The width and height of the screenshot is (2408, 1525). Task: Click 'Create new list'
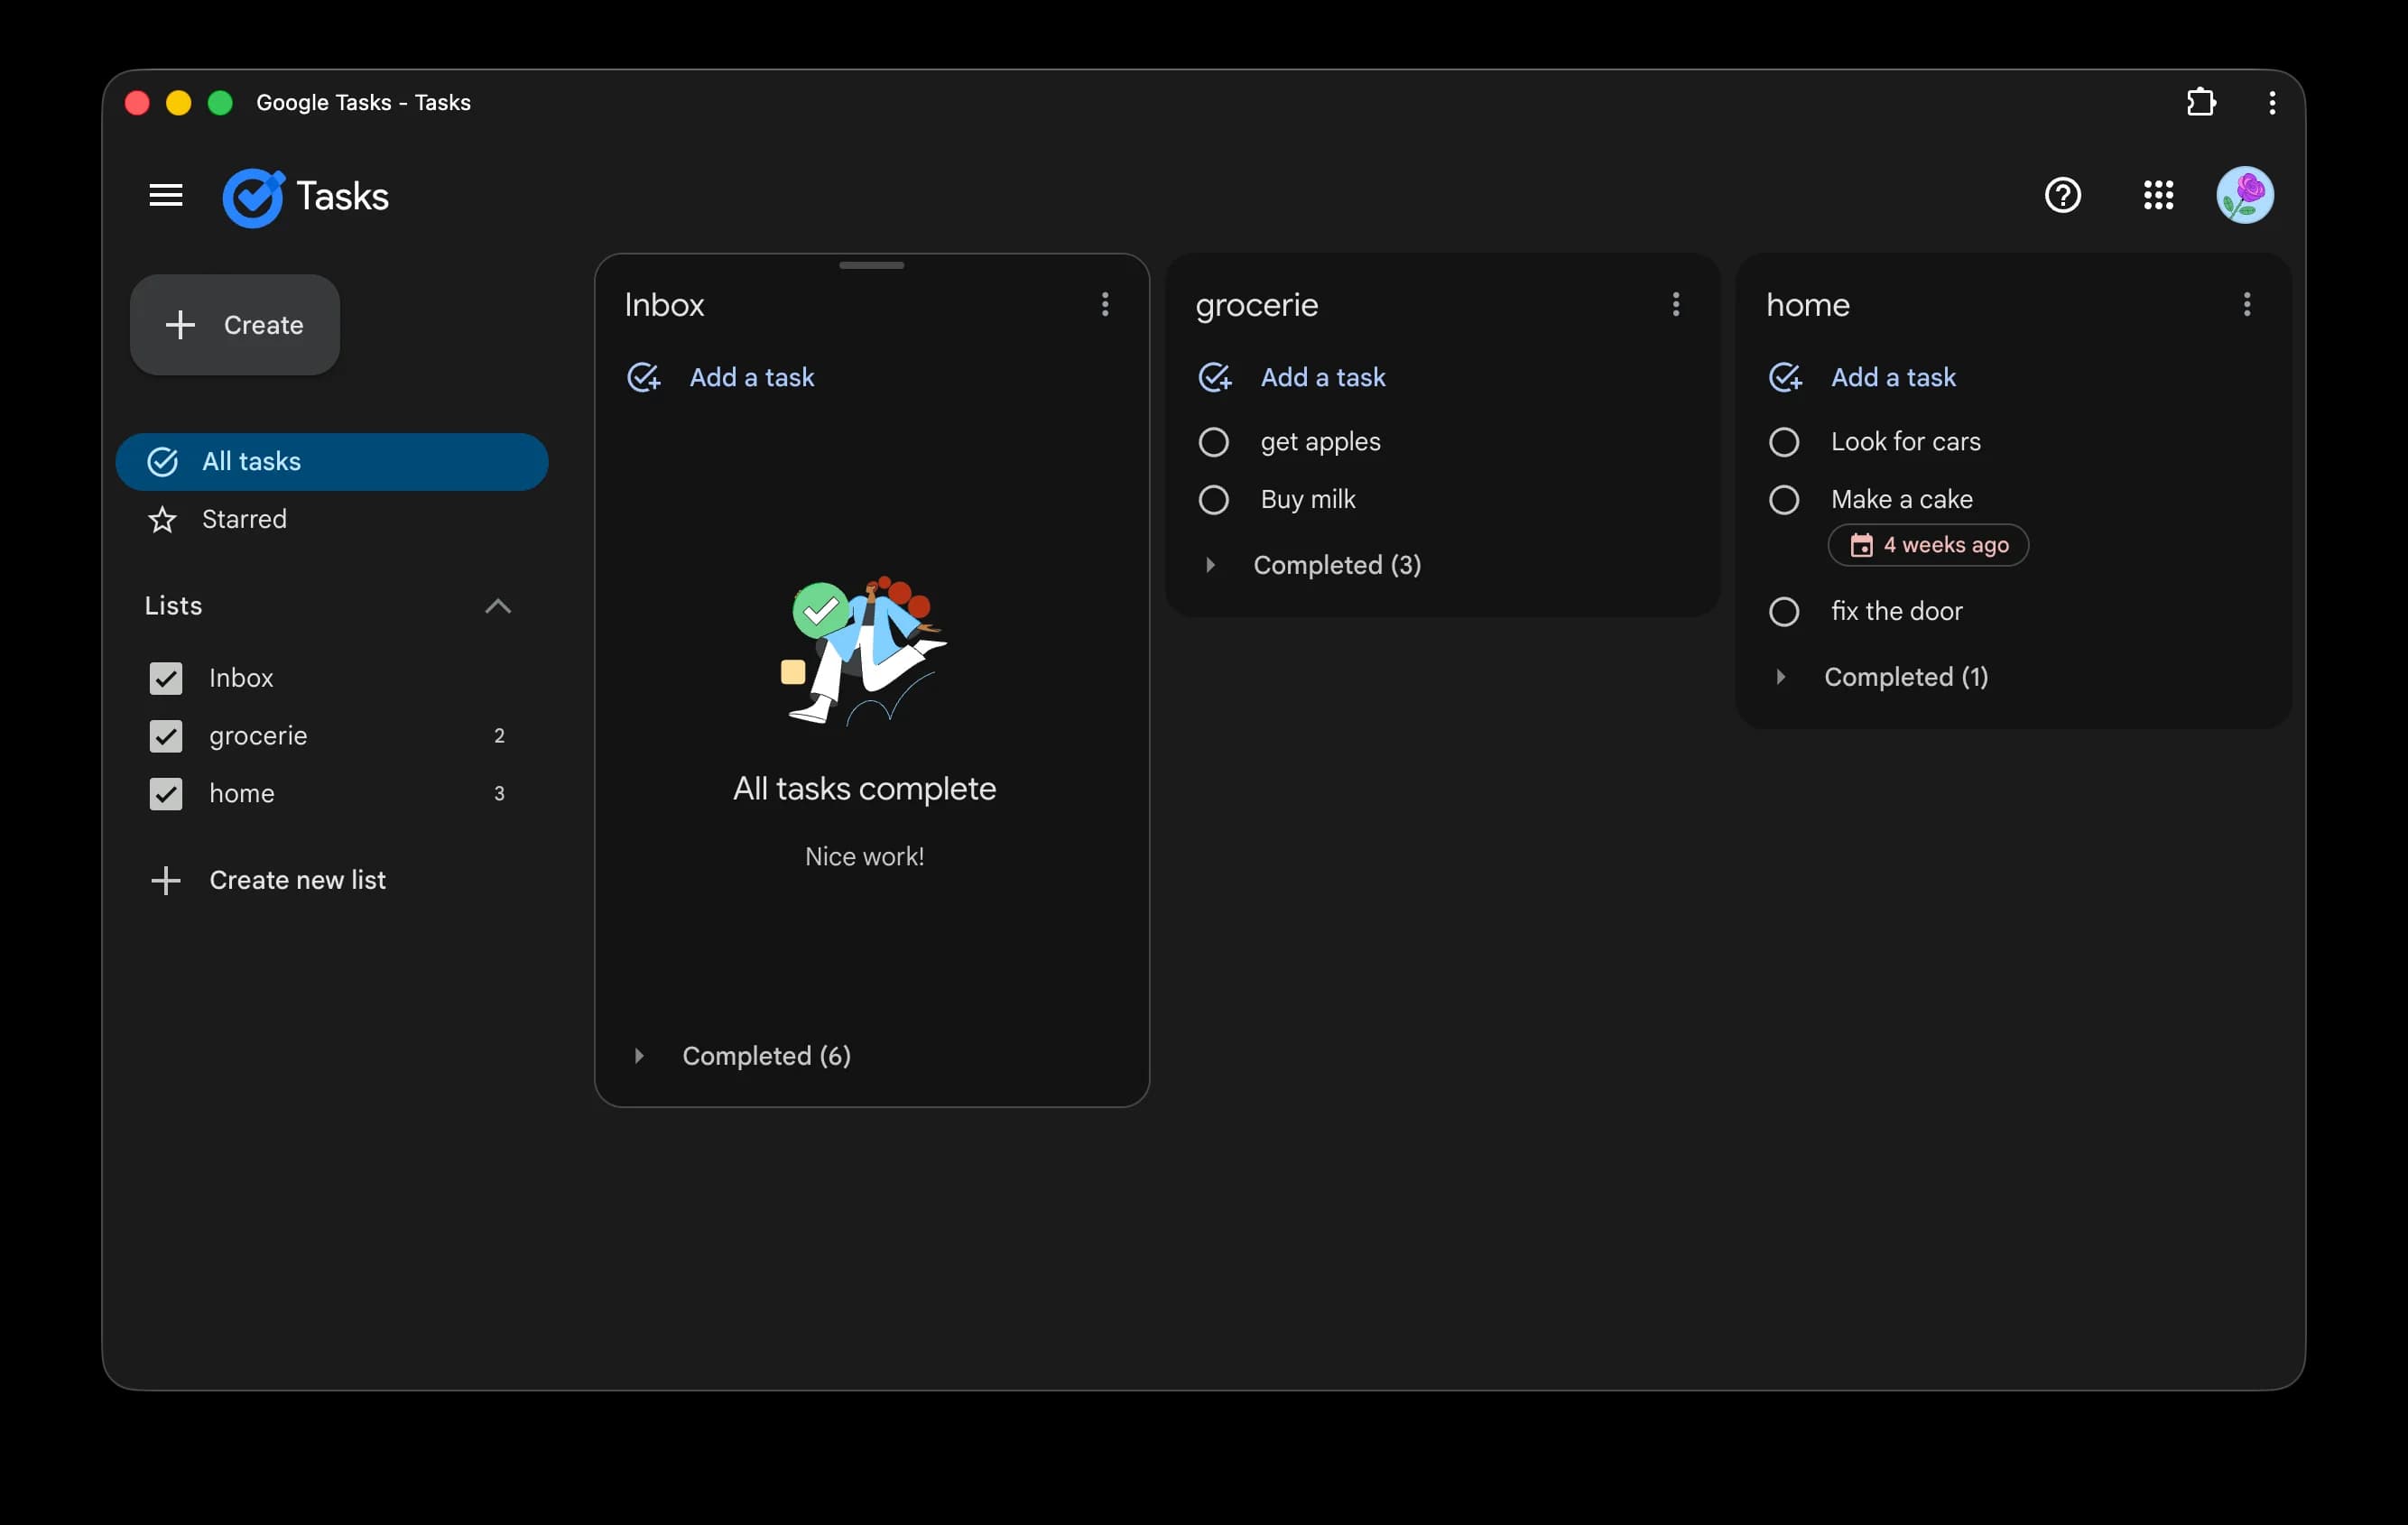coord(297,880)
